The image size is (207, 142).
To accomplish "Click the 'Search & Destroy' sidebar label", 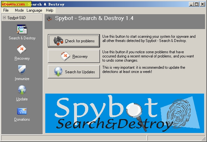I will (22, 38).
